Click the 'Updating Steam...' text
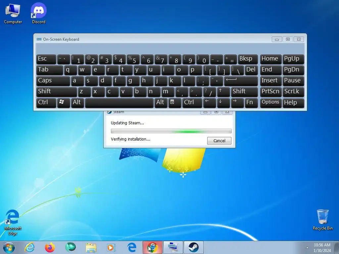The height and width of the screenshot is (254, 339). point(127,123)
